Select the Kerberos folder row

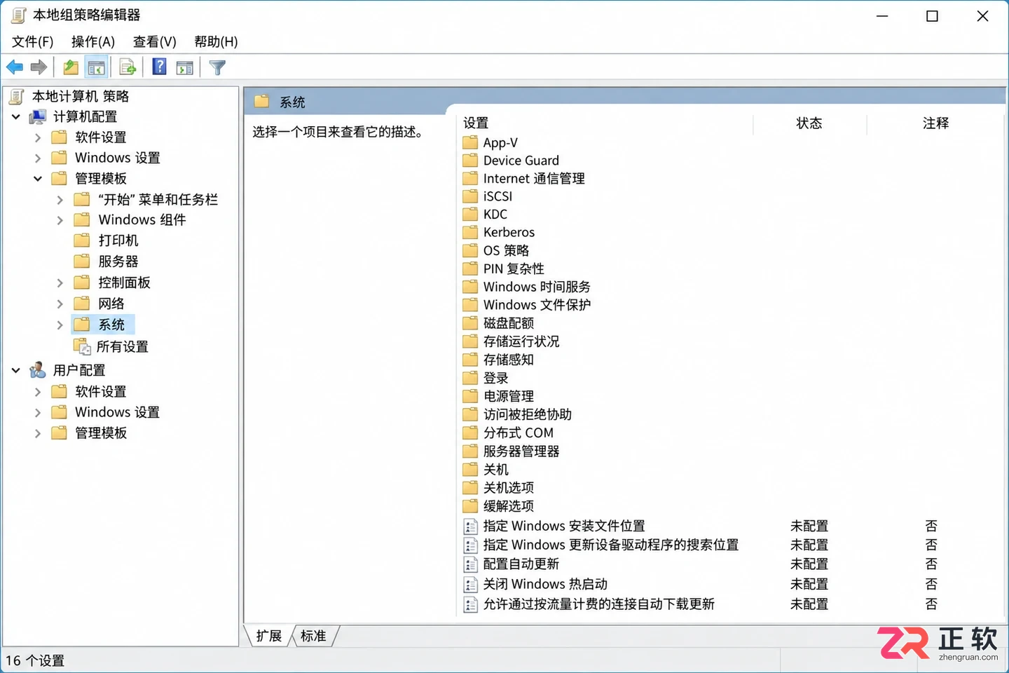pyautogui.click(x=509, y=232)
